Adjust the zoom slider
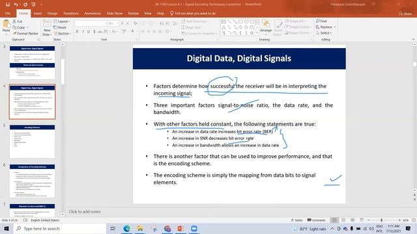The width and height of the screenshot is (417, 234). pos(382,220)
